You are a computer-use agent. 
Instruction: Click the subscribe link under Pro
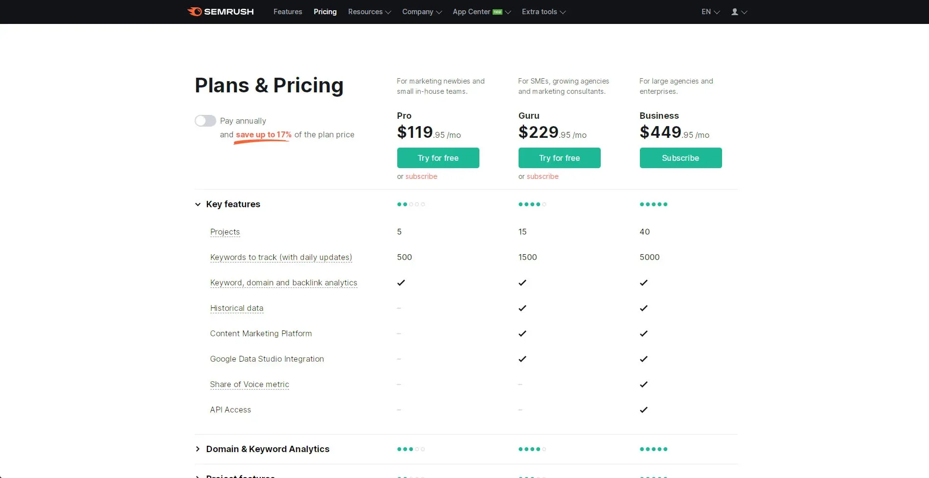(421, 176)
